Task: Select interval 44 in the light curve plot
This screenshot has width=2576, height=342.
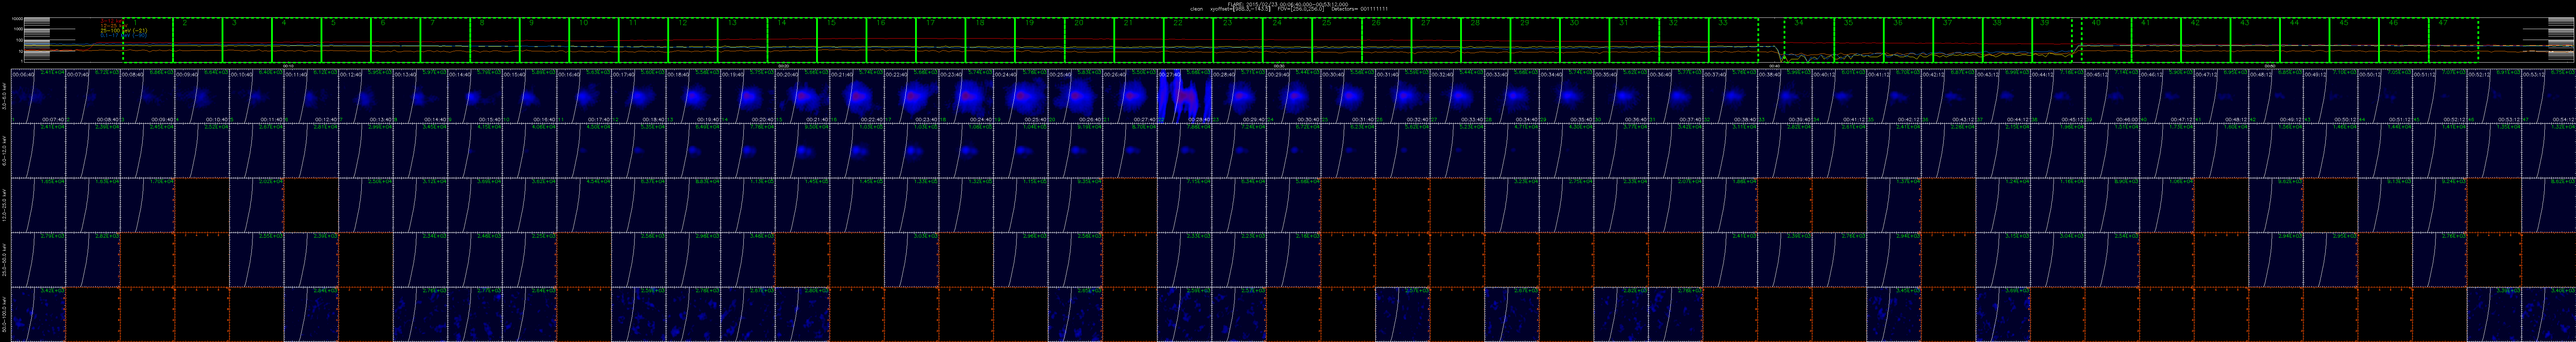Action: (2305, 40)
